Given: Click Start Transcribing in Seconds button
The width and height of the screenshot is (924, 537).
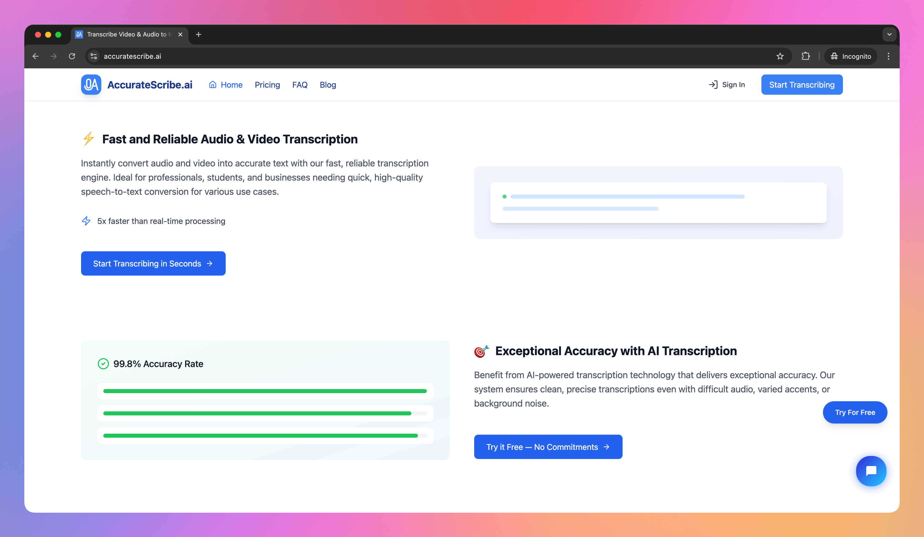Looking at the screenshot, I should tap(153, 263).
